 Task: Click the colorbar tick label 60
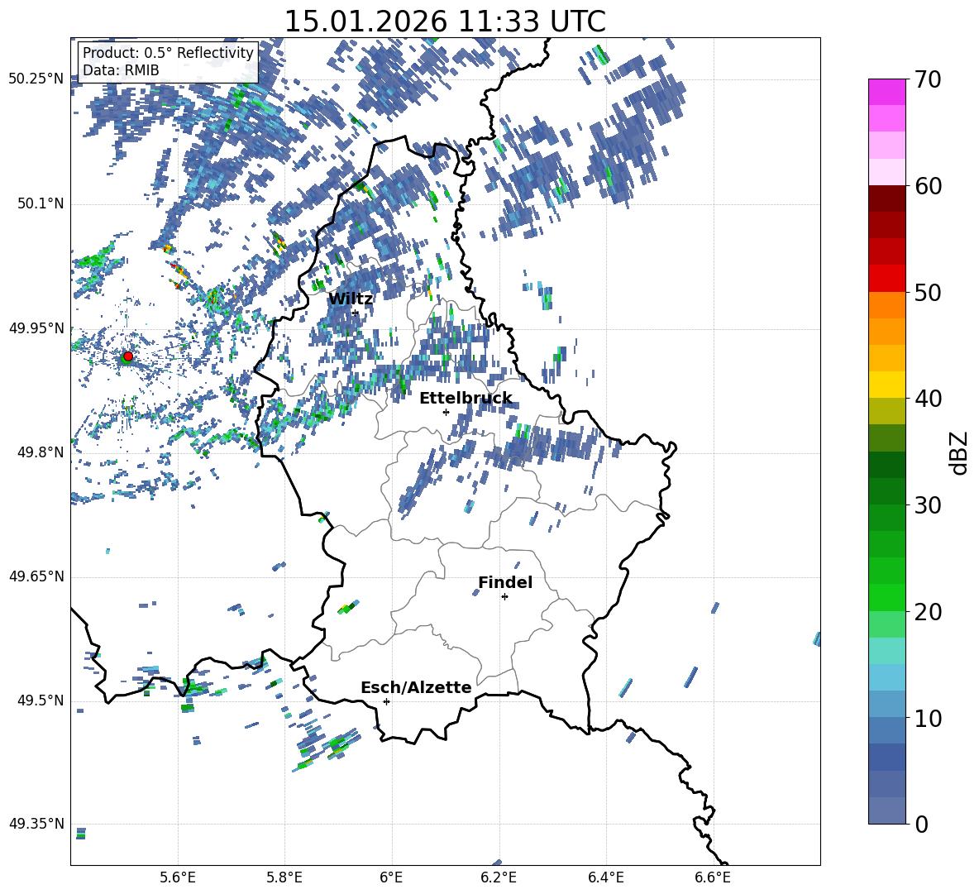928,186
